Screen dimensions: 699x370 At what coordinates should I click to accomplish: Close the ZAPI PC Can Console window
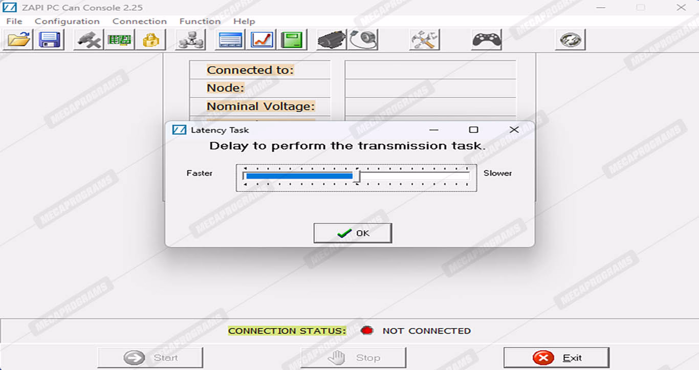[681, 8]
